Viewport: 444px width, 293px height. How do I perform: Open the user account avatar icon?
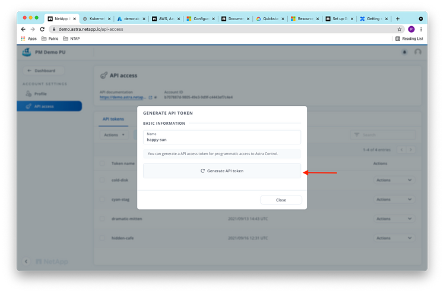pos(418,52)
